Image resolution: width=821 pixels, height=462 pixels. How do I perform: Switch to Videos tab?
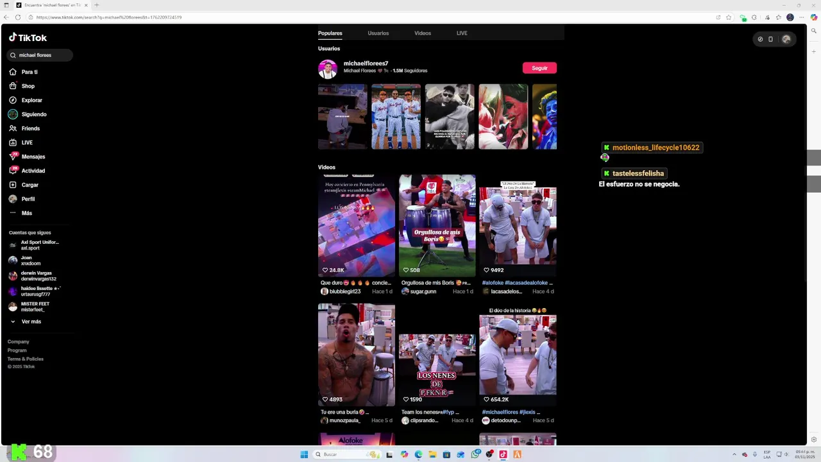423,33
